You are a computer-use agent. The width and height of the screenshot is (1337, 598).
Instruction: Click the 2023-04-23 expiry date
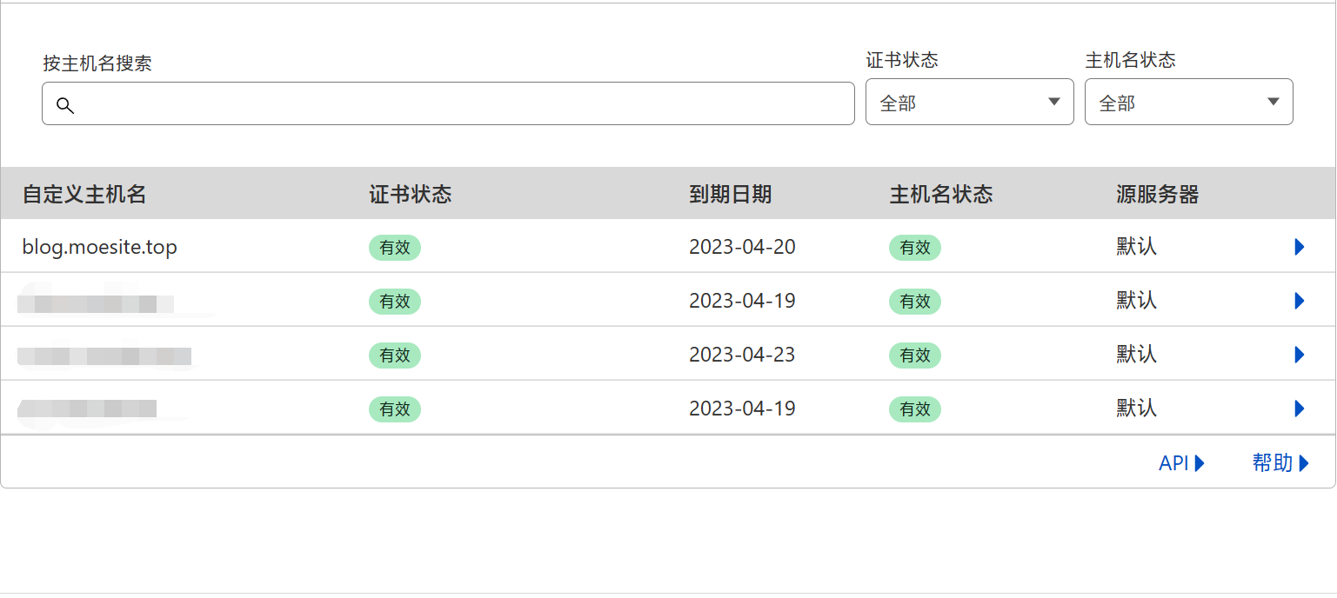[742, 355]
